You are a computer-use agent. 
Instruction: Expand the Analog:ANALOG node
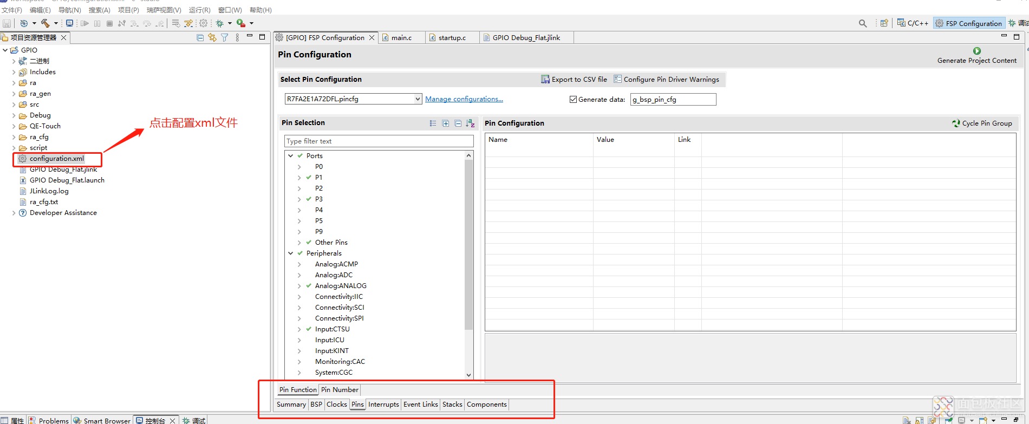[299, 286]
